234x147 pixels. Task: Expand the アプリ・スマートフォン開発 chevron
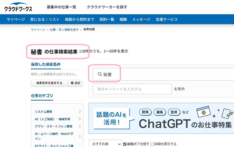click(80, 127)
